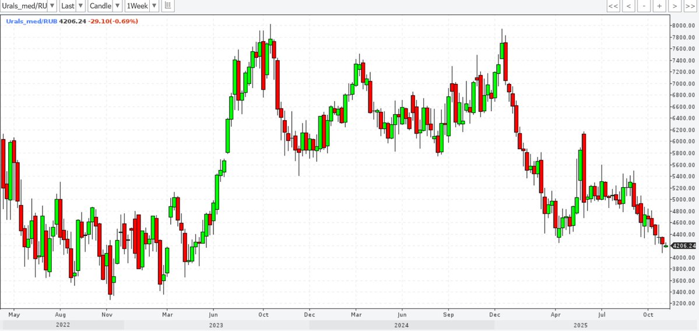Click the blue Urals_med/RUB legend label
Viewport: 699px width, 331px height.
click(x=31, y=21)
